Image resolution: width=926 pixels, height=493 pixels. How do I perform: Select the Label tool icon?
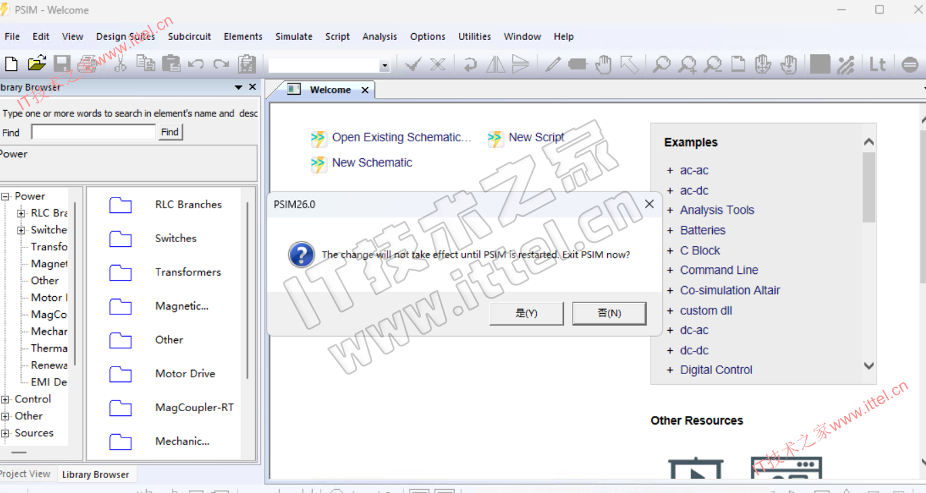coord(577,65)
